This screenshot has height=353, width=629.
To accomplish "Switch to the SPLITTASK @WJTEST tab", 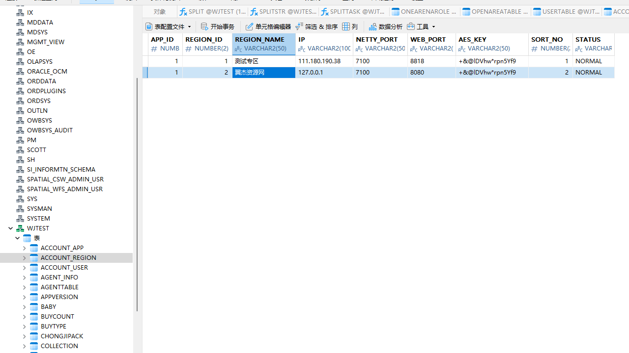I will (x=353, y=11).
